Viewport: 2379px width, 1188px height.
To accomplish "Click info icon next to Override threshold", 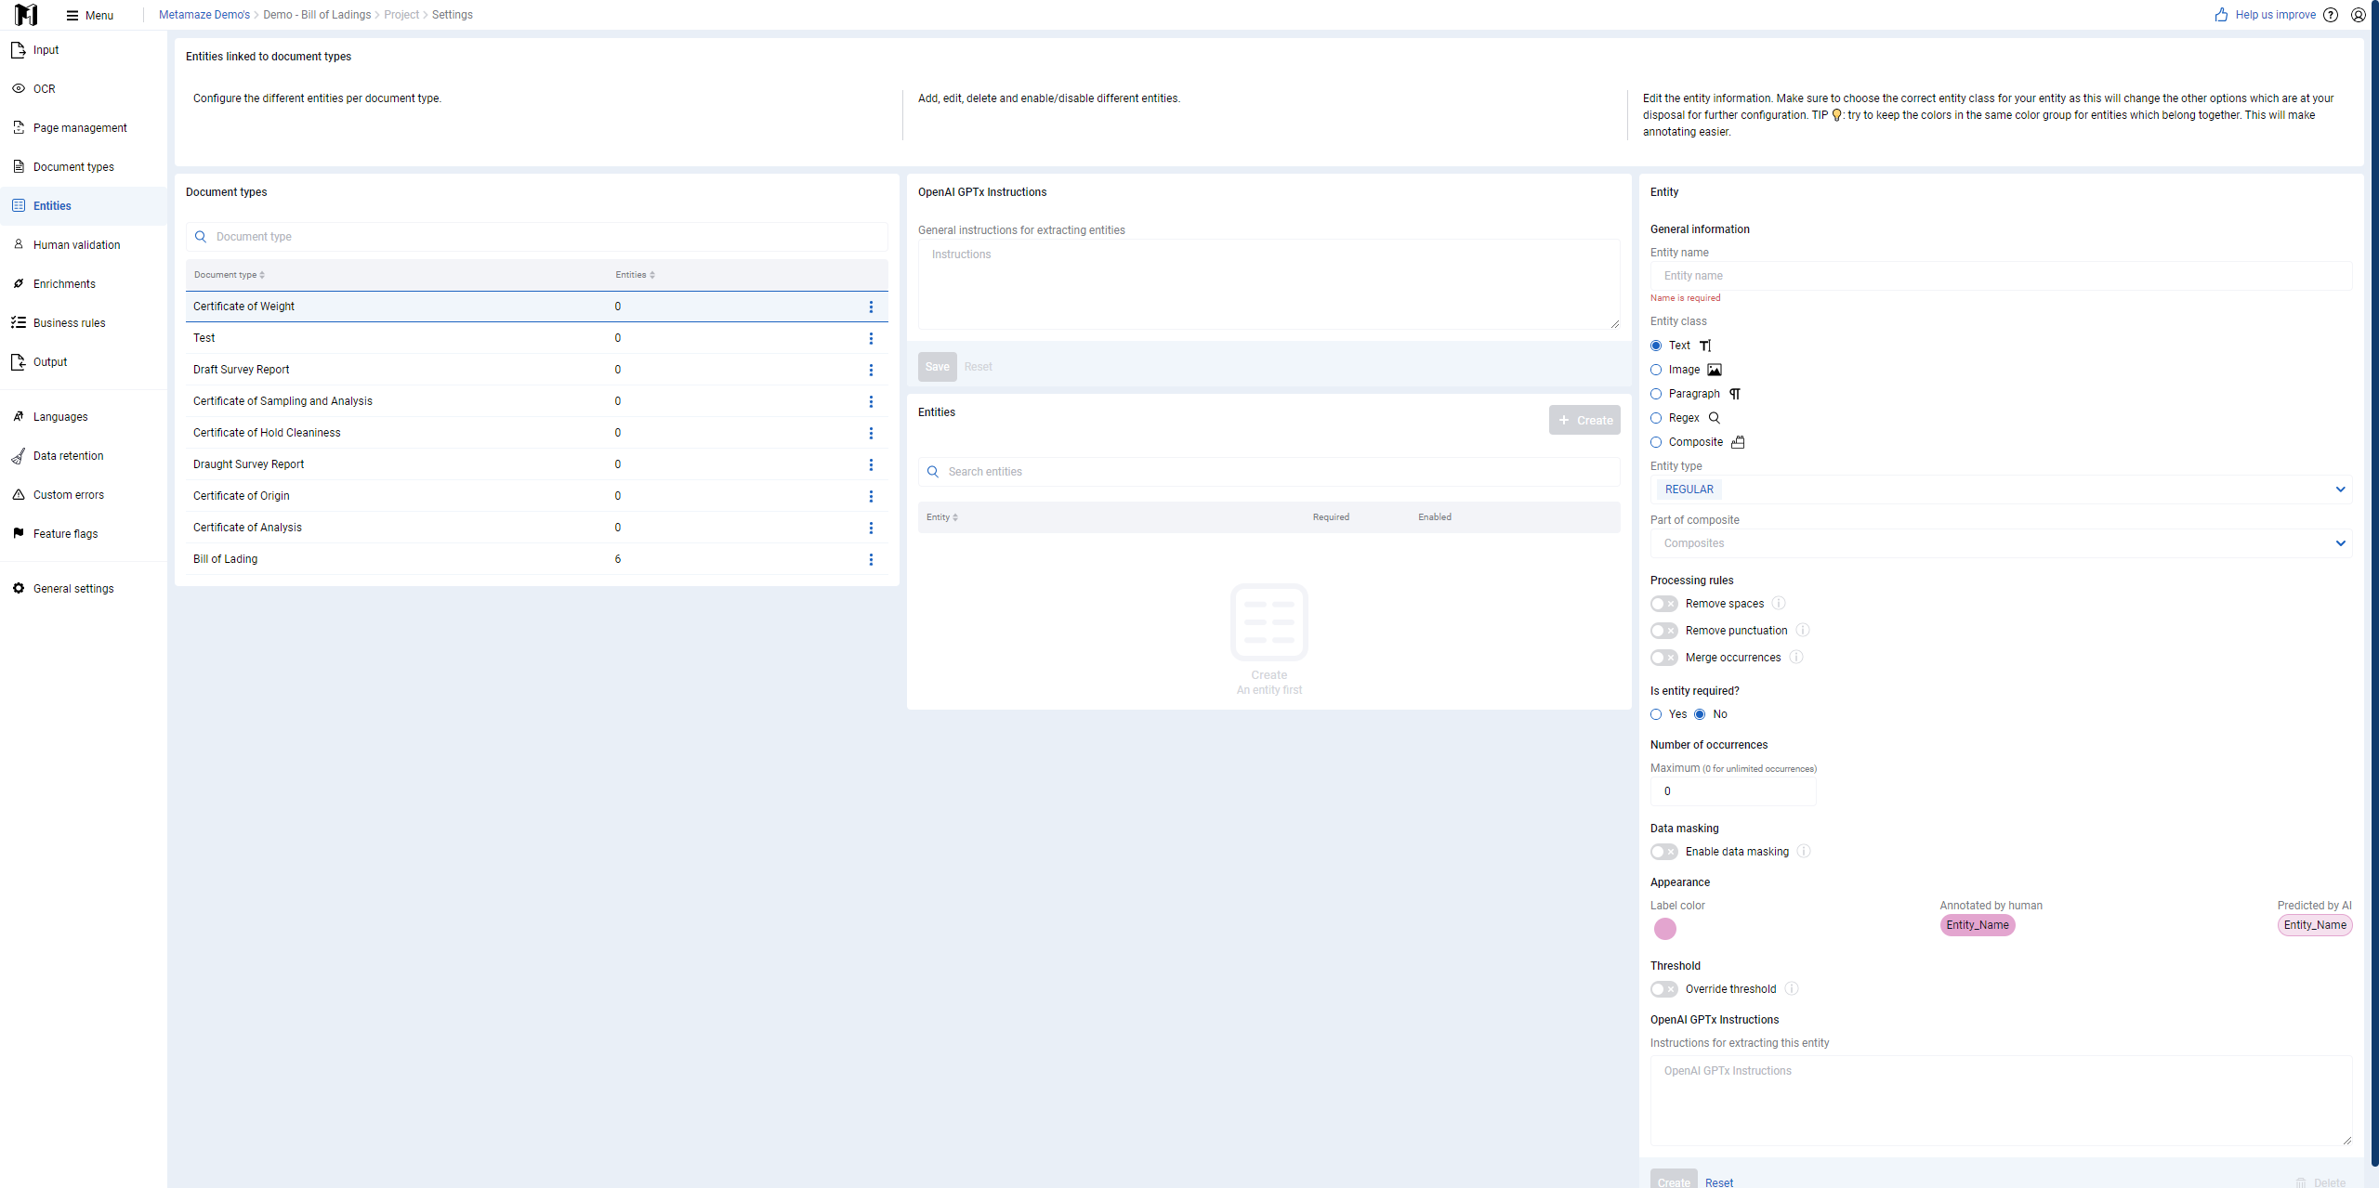I will (x=1792, y=989).
